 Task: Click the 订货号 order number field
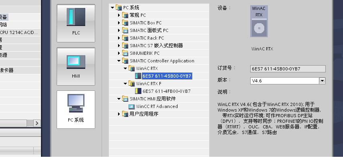pyautogui.click(x=288, y=69)
